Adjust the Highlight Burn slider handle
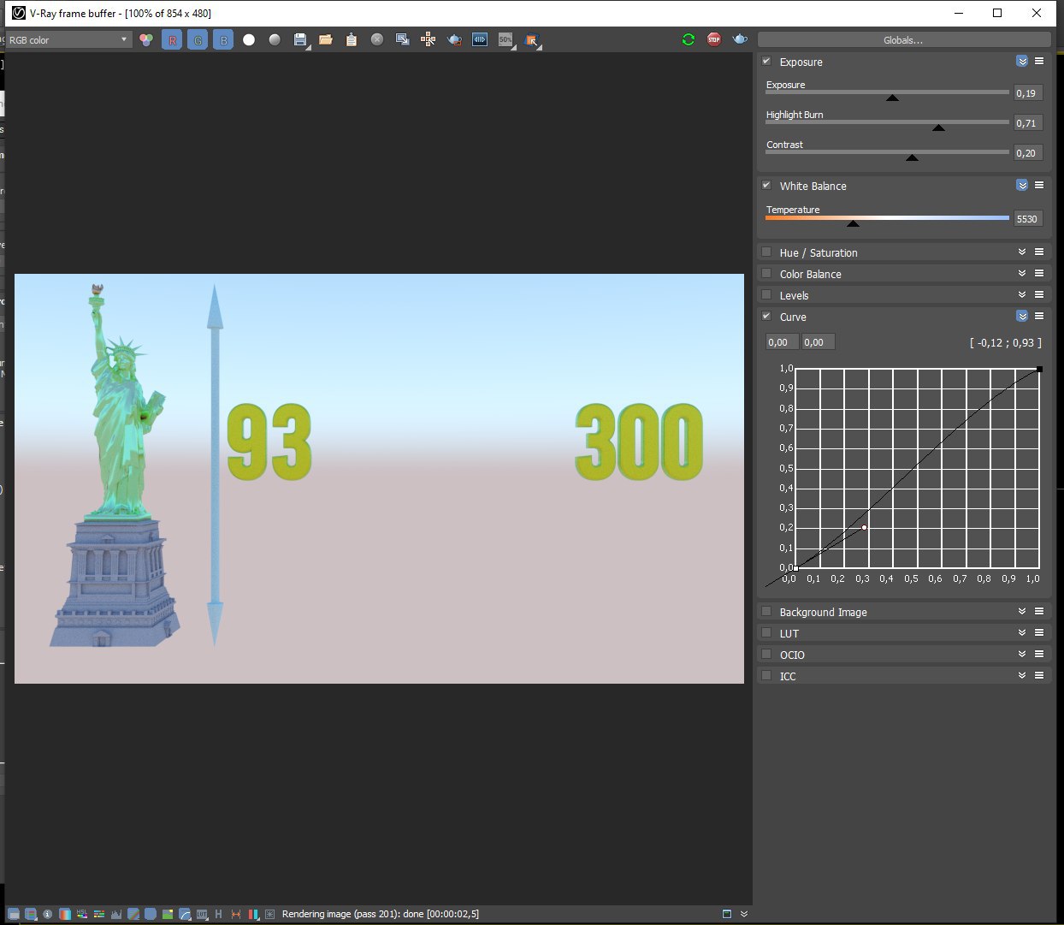Screen dimensions: 1064x925 click(x=938, y=127)
